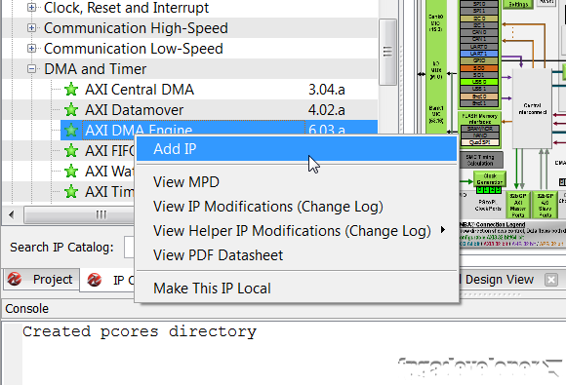The height and width of the screenshot is (385, 566).
Task: Expand the Communication High-Speed category
Action: click(32, 27)
